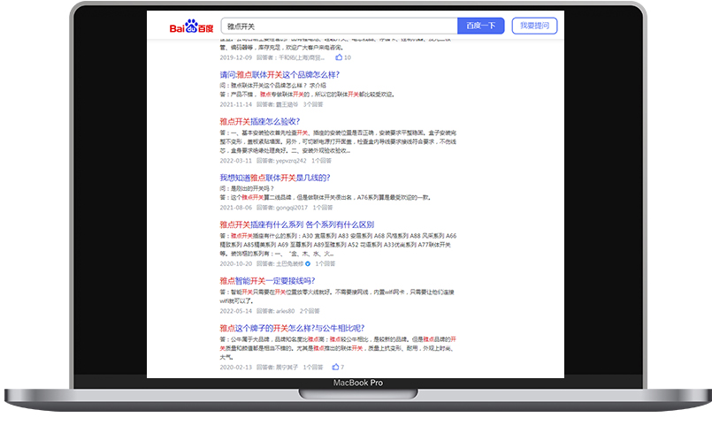Screen dimensions: 712x425
Task: Click the date 2021-08-06
Action: tap(235, 208)
